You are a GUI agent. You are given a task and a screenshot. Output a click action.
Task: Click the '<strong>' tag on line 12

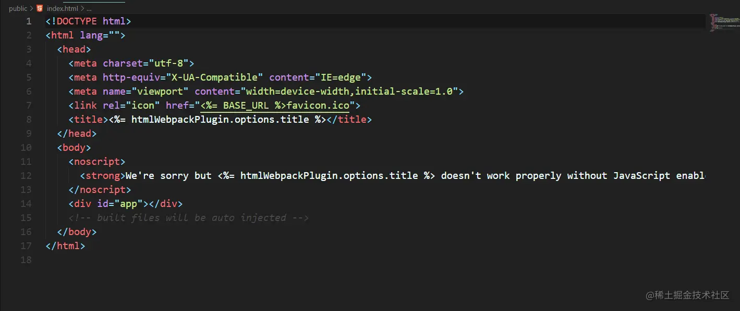coord(103,176)
